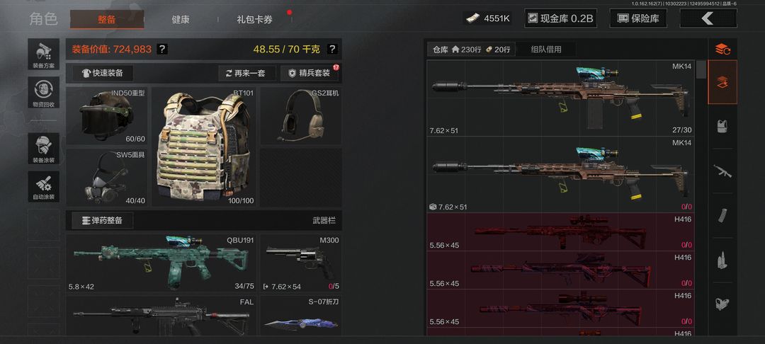
Task: Click the back arrow button
Action: [708, 18]
